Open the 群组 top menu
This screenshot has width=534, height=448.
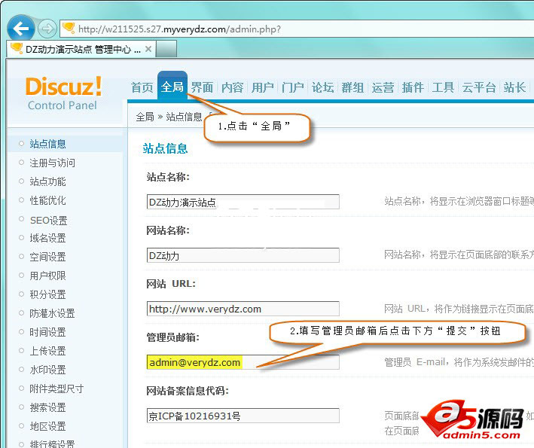tap(352, 87)
